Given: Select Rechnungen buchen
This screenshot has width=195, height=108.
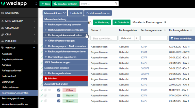Looking at the screenshot, I should pyautogui.click(x=65, y=73).
